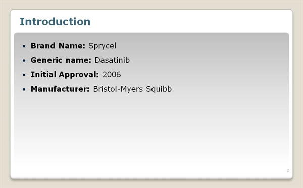Click the word Squibb
This screenshot has width=303, height=188.
pyautogui.click(x=159, y=89)
